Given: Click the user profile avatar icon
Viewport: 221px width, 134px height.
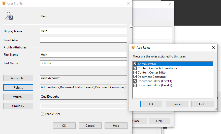Looking at the screenshot, I should (9, 16).
